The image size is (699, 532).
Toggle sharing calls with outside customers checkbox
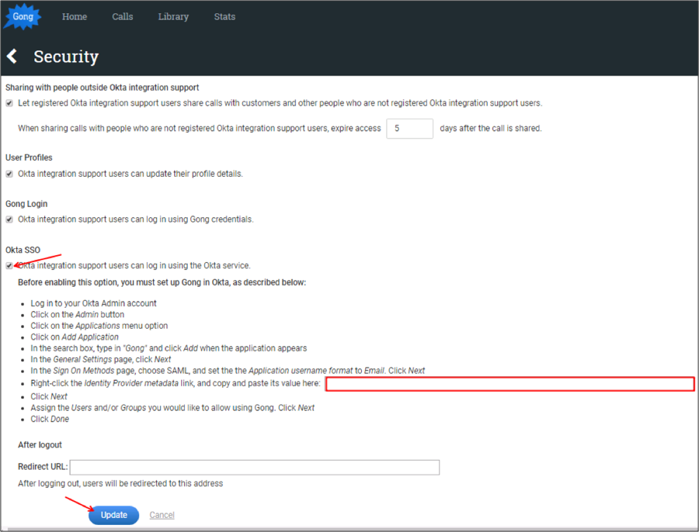coord(9,103)
